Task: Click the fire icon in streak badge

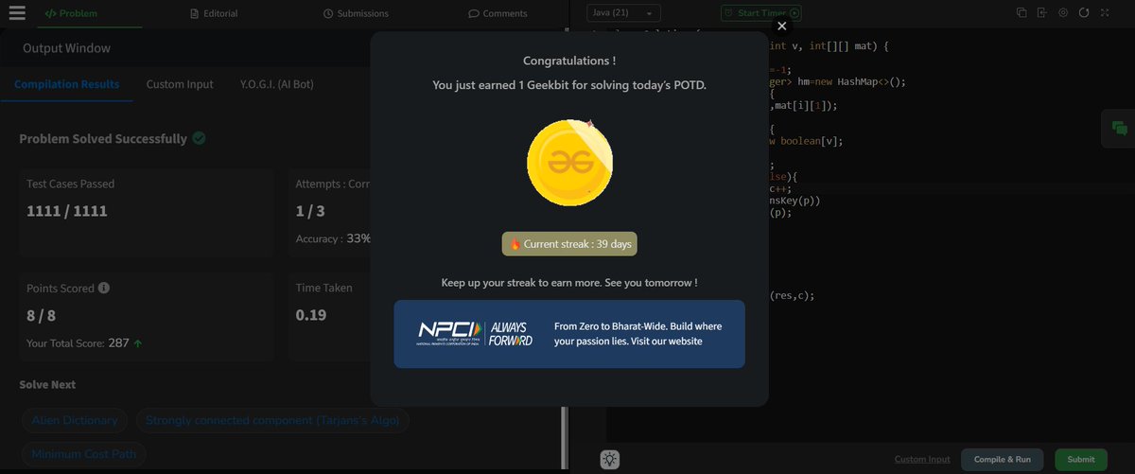Action: pyautogui.click(x=515, y=244)
